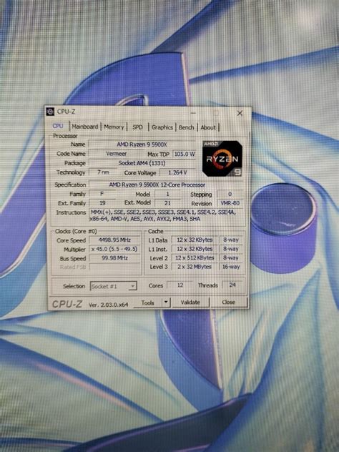
Task: Minimize the CPU-Z window
Action: pos(193,113)
